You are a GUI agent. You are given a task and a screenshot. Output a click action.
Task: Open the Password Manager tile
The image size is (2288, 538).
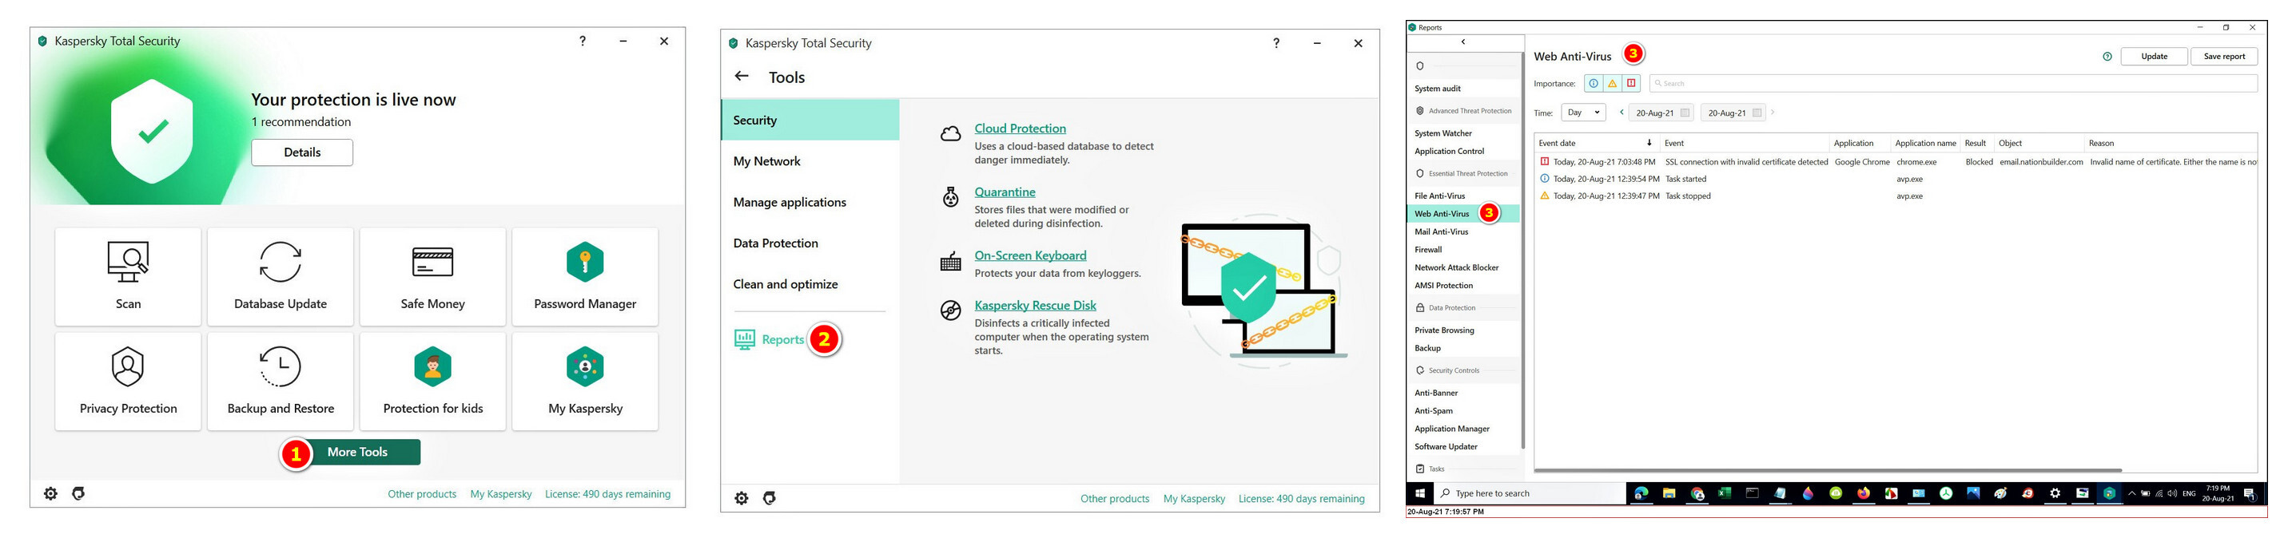click(585, 276)
